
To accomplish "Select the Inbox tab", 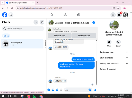I will coord(6,36).
